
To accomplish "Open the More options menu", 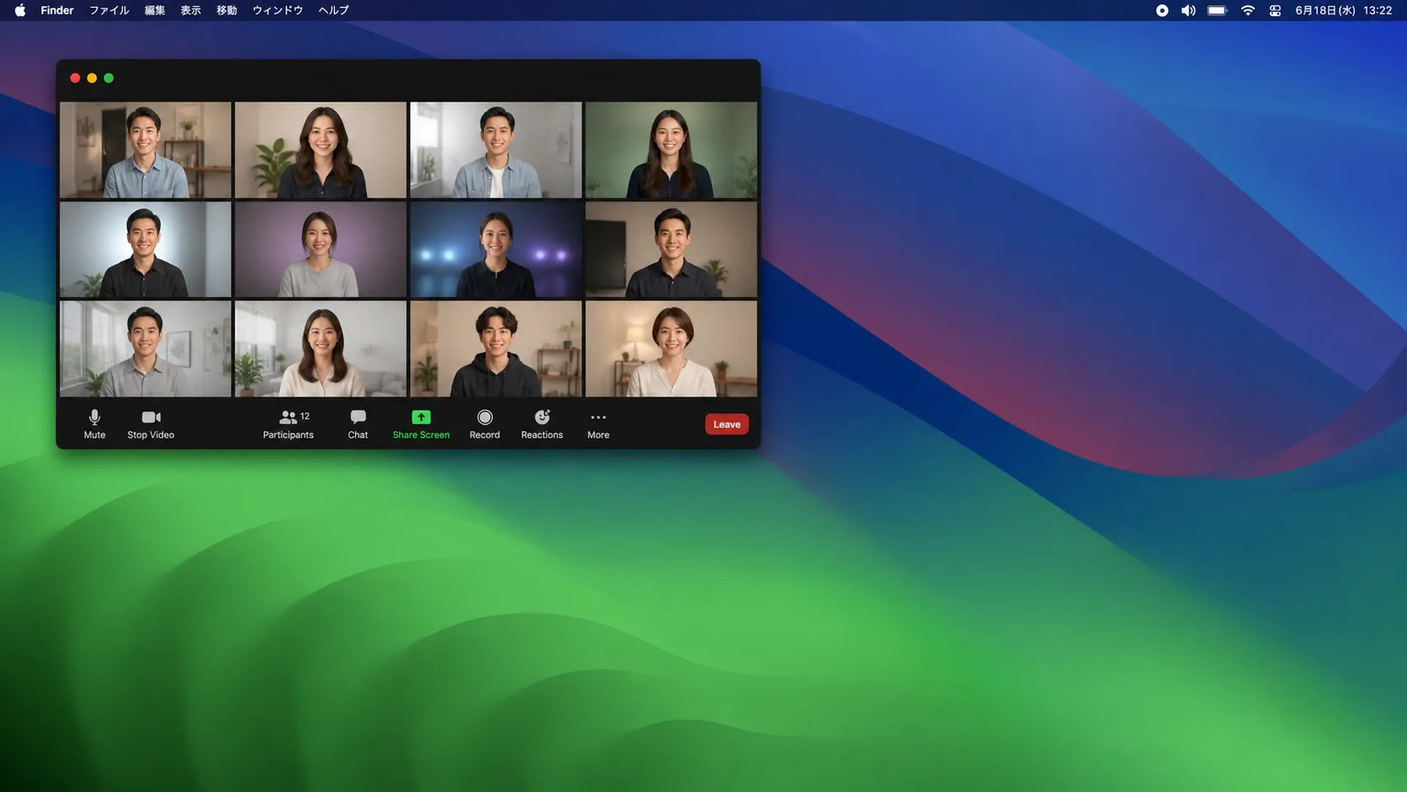I will pos(598,424).
